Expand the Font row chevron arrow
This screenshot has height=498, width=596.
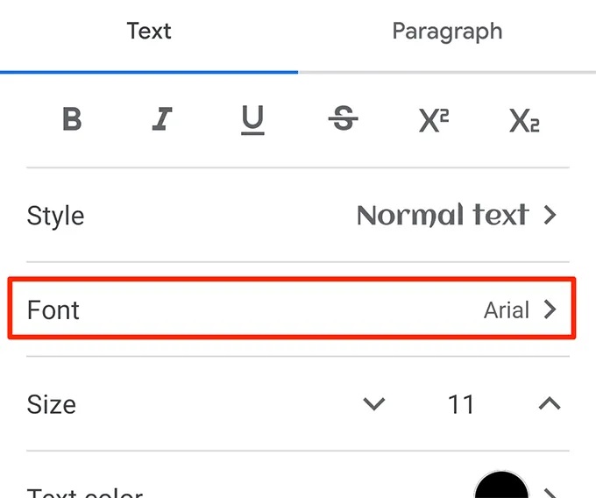(x=550, y=309)
